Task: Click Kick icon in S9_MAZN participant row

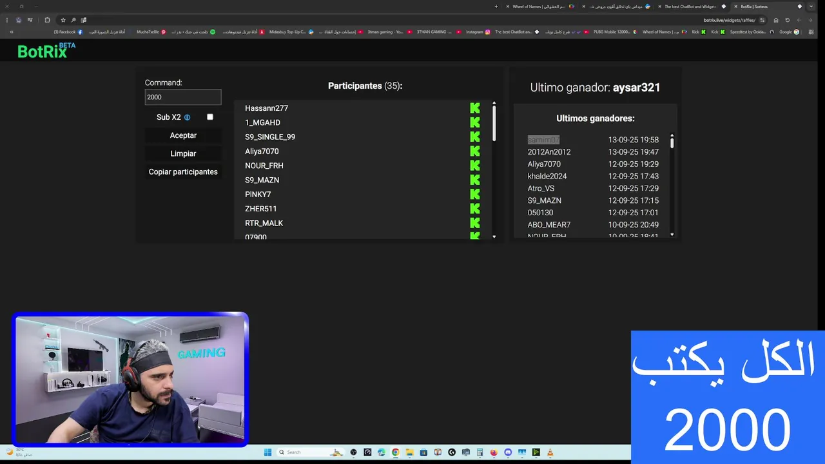Action: click(x=475, y=180)
